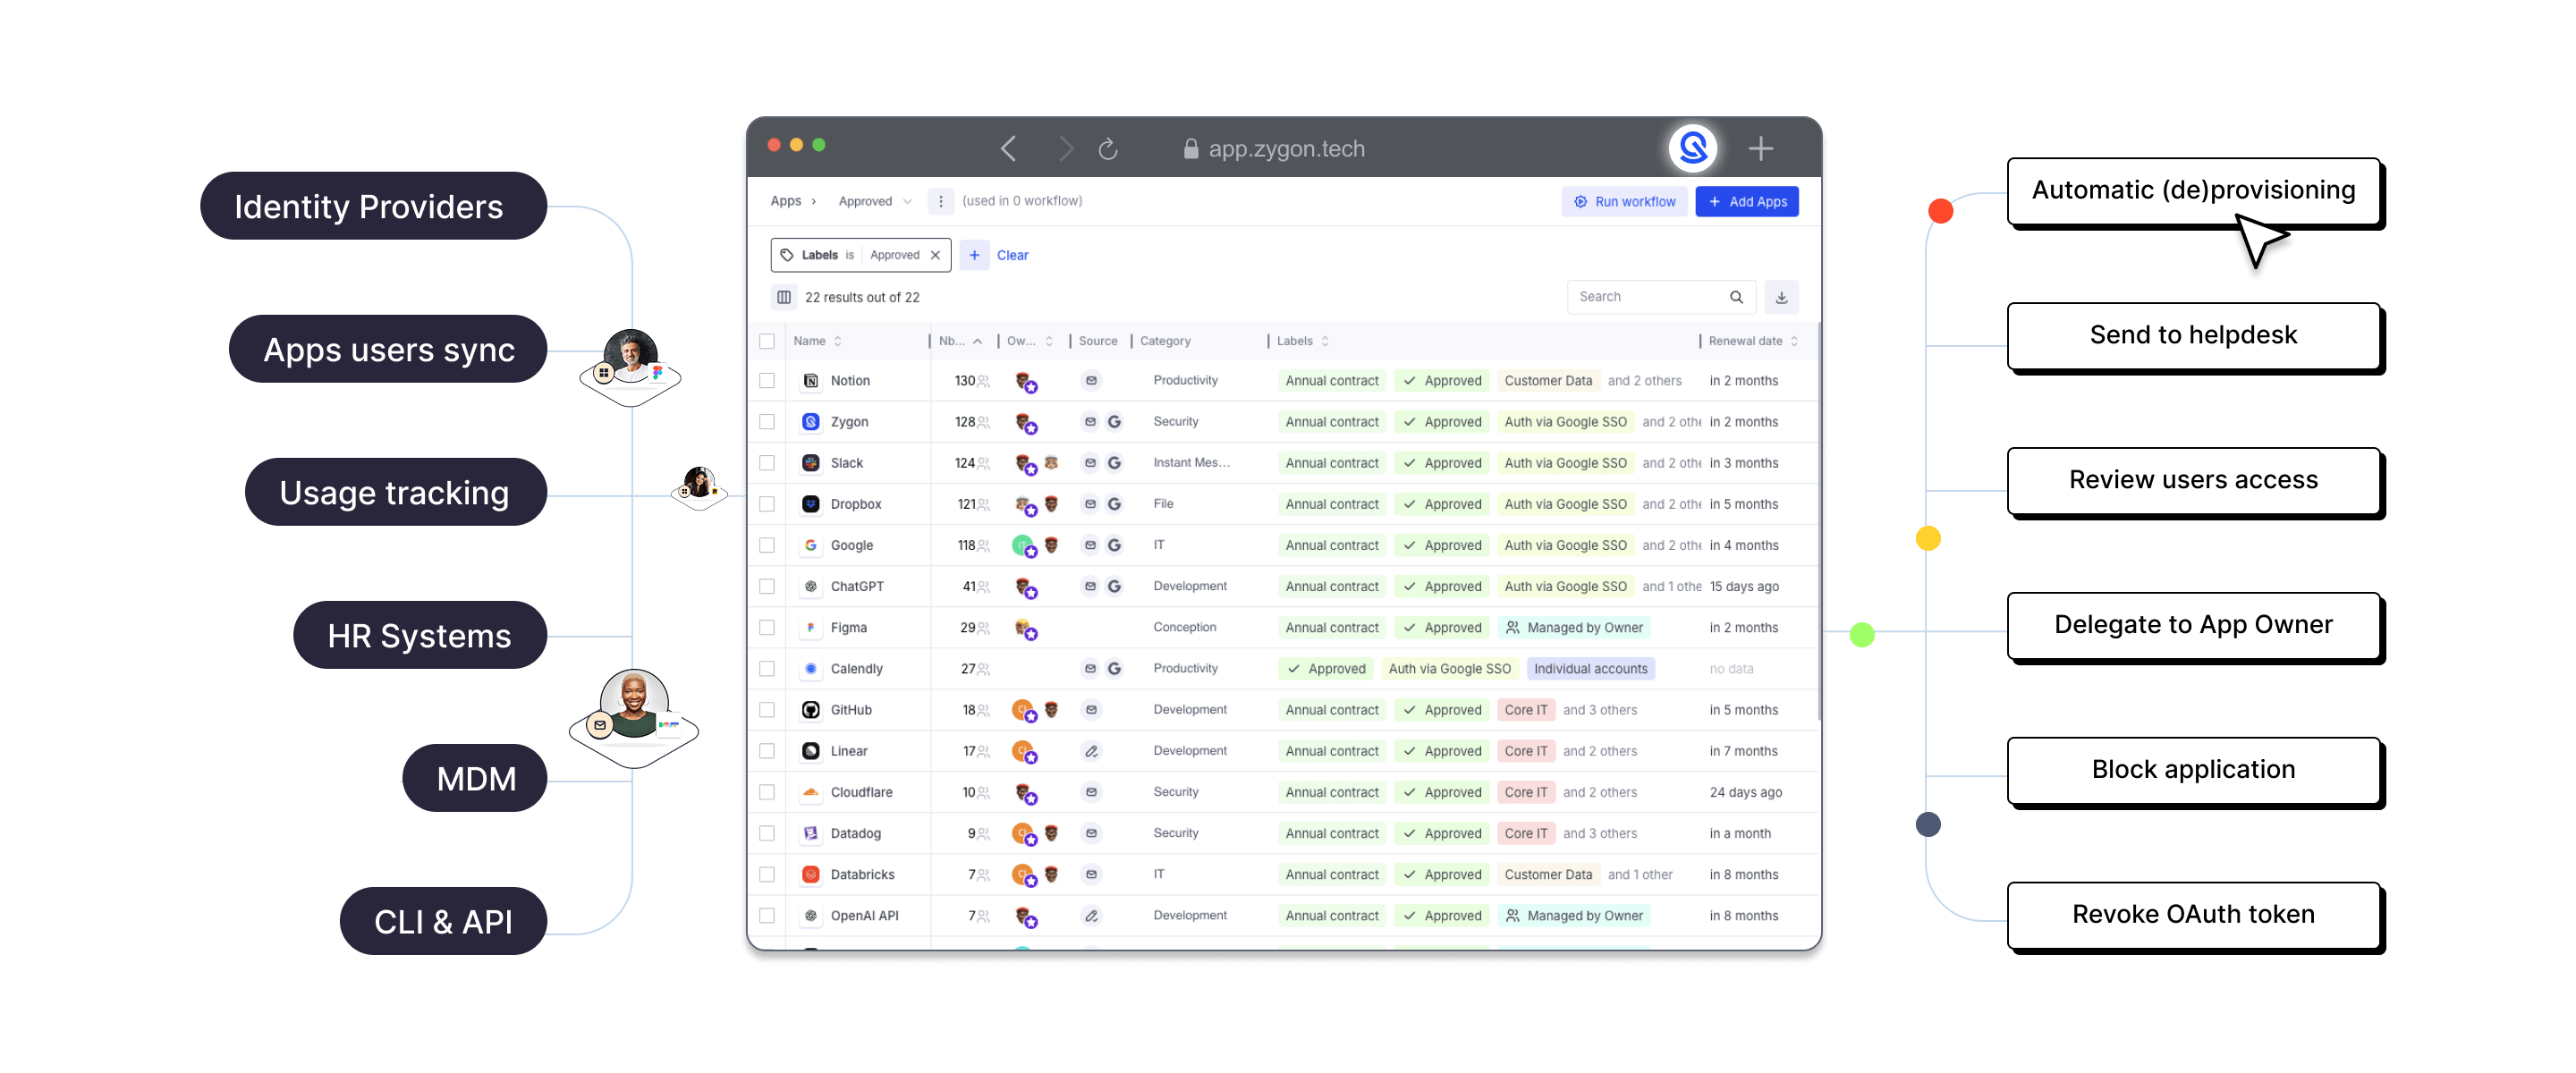
Task: Click the Dropbox app icon
Action: (811, 504)
